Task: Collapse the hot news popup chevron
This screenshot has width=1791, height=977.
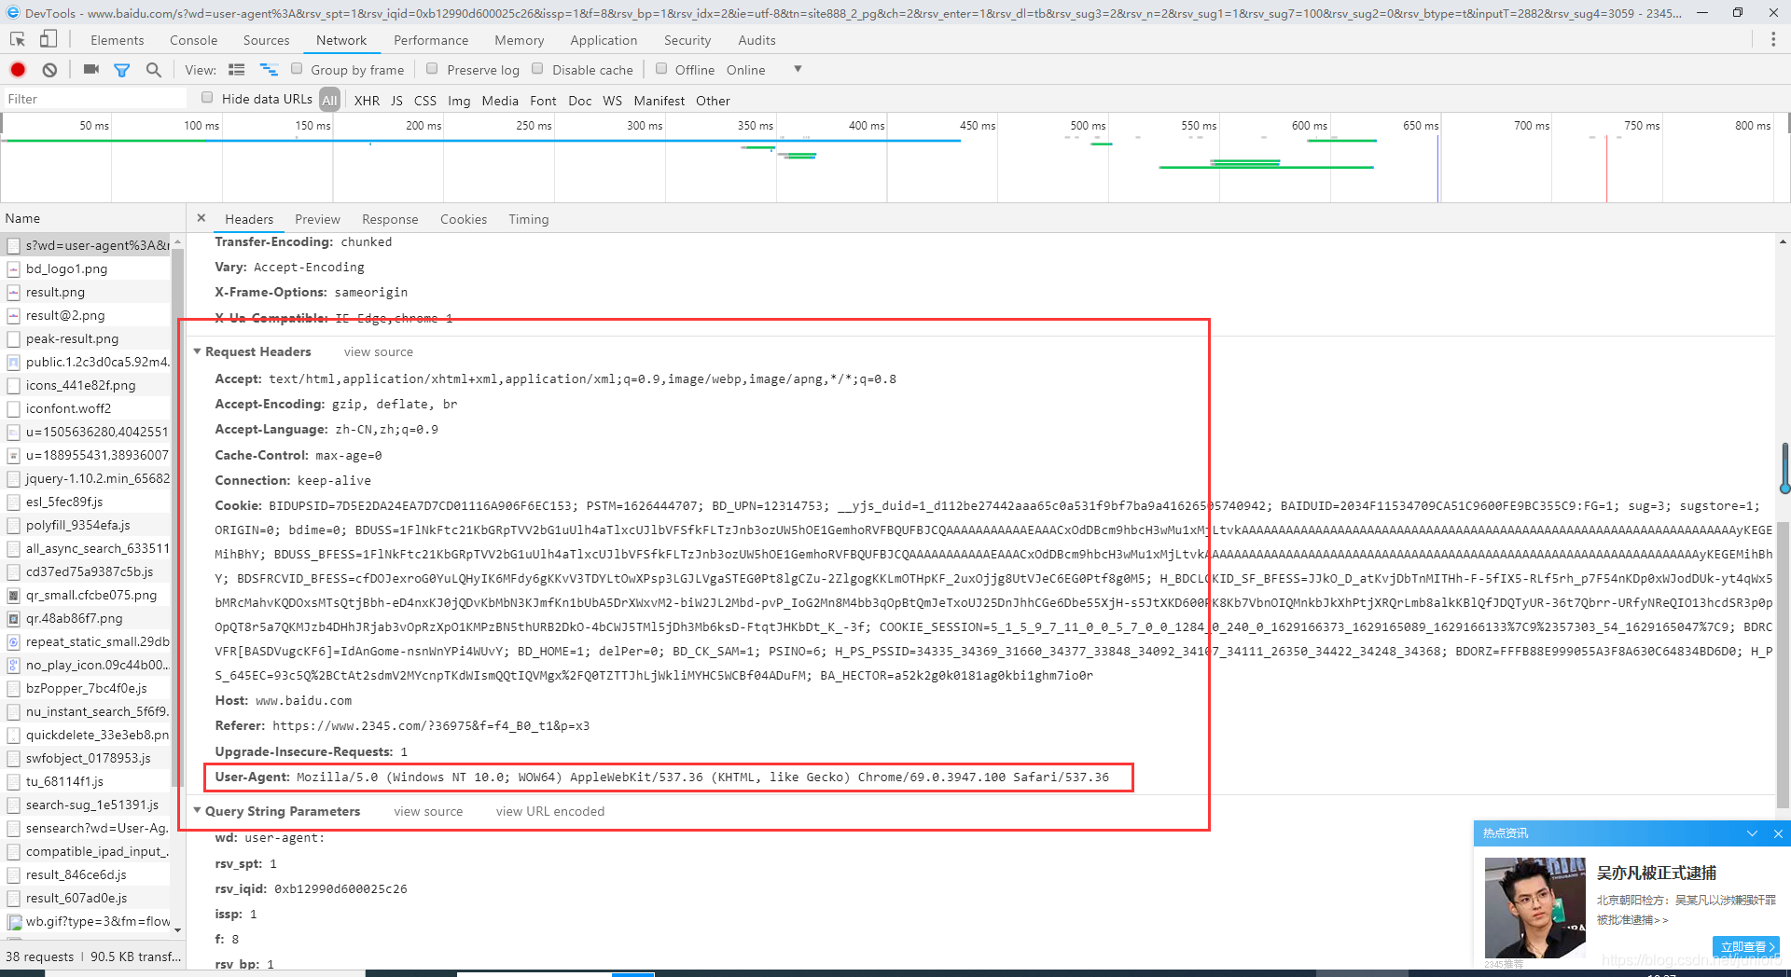Action: point(1752,833)
